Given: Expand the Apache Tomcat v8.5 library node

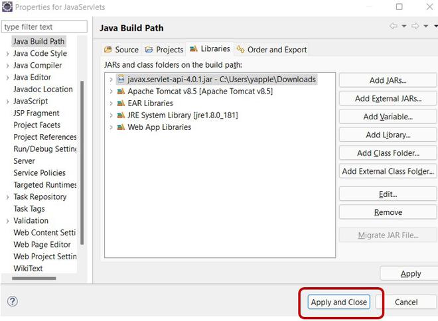Looking at the screenshot, I should click(111, 91).
